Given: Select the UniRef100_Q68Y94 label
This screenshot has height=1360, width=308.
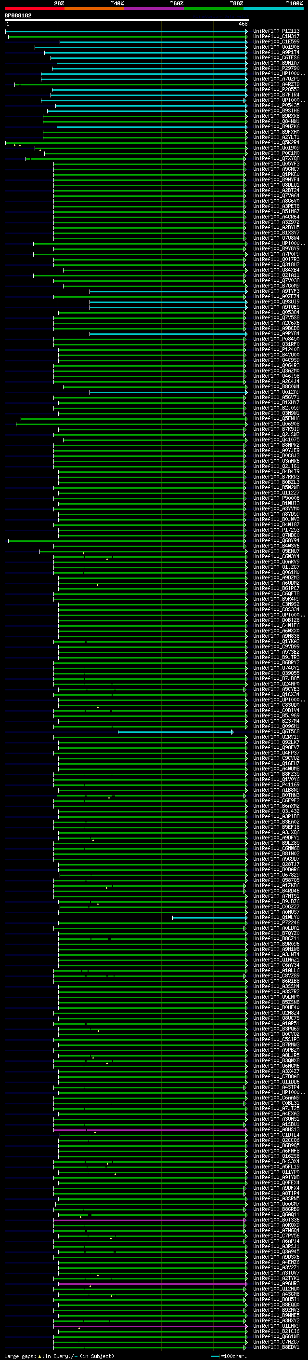Looking at the screenshot, I should tap(276, 541).
